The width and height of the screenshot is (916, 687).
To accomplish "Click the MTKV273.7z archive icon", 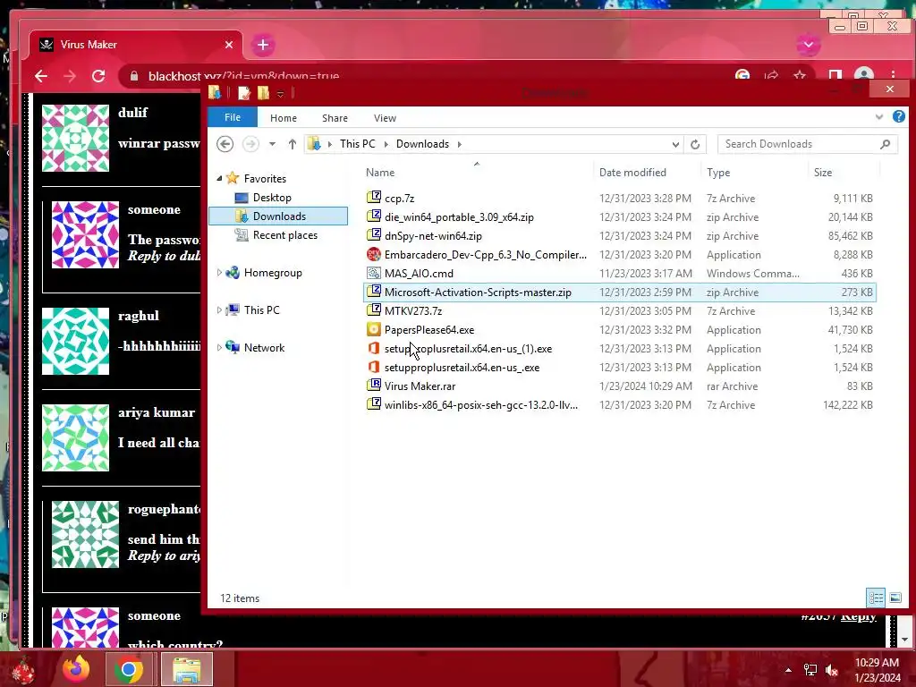I will coord(374,310).
